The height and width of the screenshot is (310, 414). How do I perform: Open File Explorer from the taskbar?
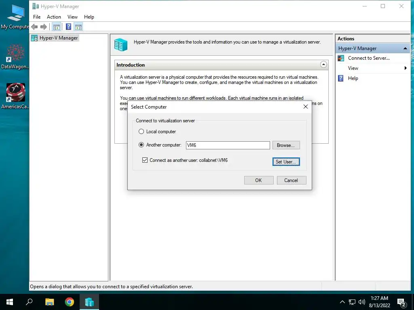(49, 302)
